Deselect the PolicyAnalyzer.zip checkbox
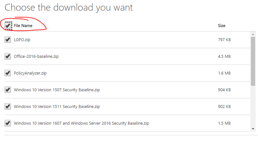 click(x=7, y=73)
